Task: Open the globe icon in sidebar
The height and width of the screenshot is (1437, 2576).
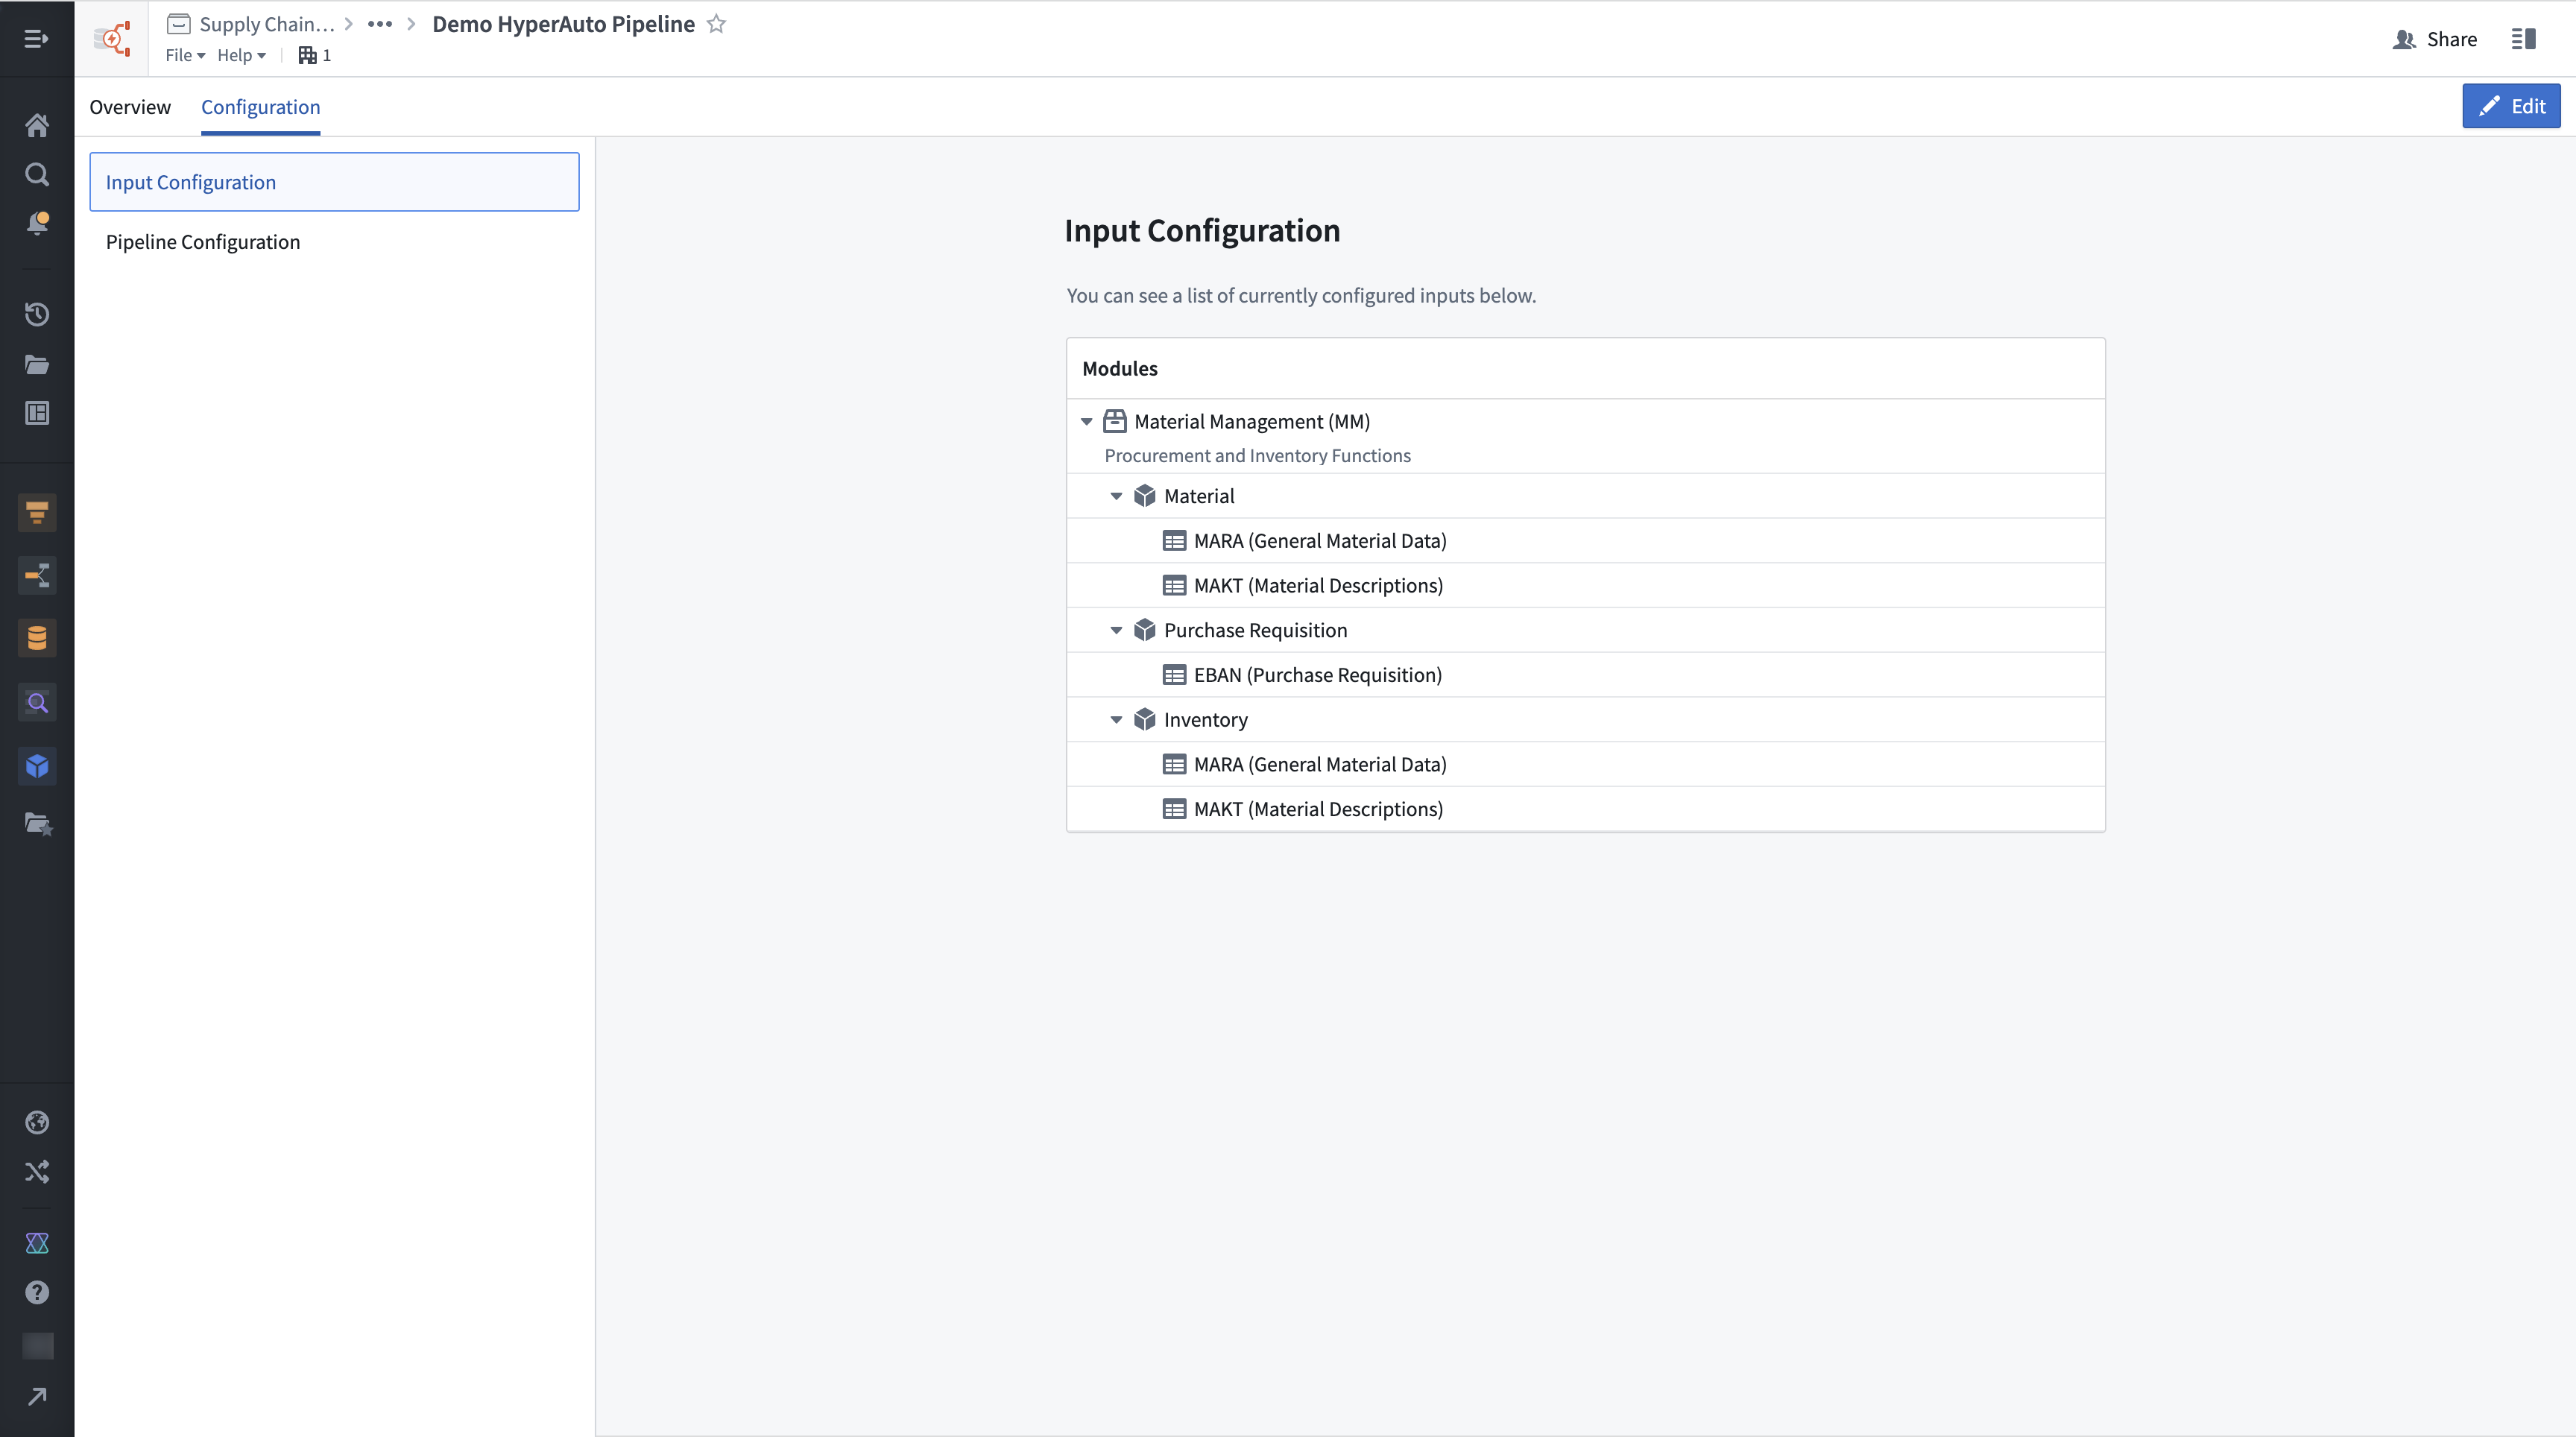Action: coord(37,1122)
